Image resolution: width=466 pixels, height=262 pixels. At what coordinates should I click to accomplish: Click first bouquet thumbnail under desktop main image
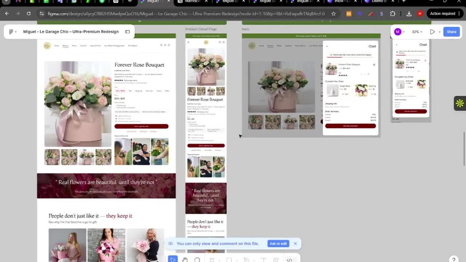point(52,157)
